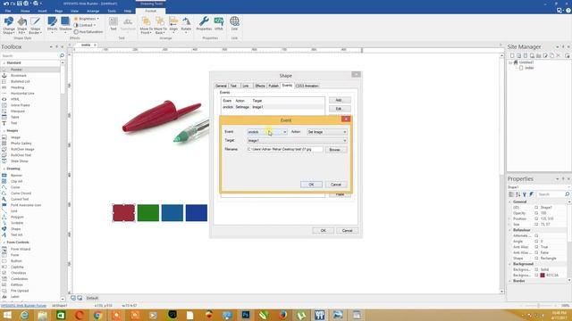Open the Align tool in ribbon

(173, 24)
